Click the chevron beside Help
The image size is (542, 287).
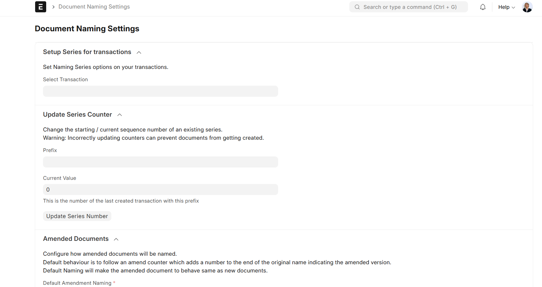coord(513,7)
